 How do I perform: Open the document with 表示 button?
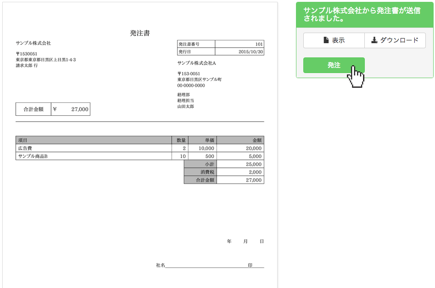point(334,40)
